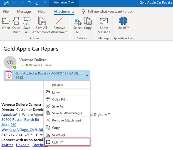Click the Save disk icon in title bar
This screenshot has width=173, height=150.
tap(6, 3)
